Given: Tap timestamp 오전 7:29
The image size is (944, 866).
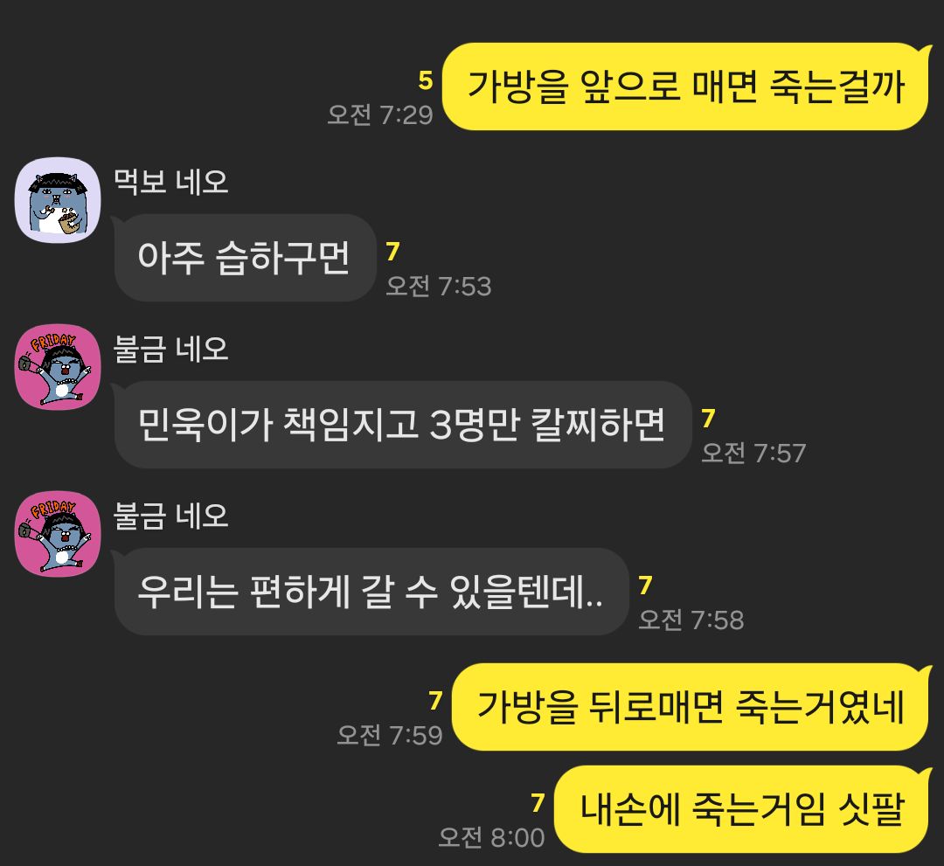Looking at the screenshot, I should (380, 114).
